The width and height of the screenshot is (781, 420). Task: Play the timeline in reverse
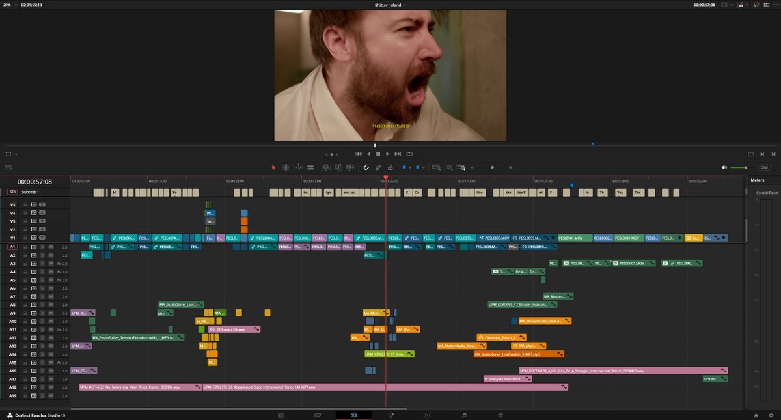(368, 154)
